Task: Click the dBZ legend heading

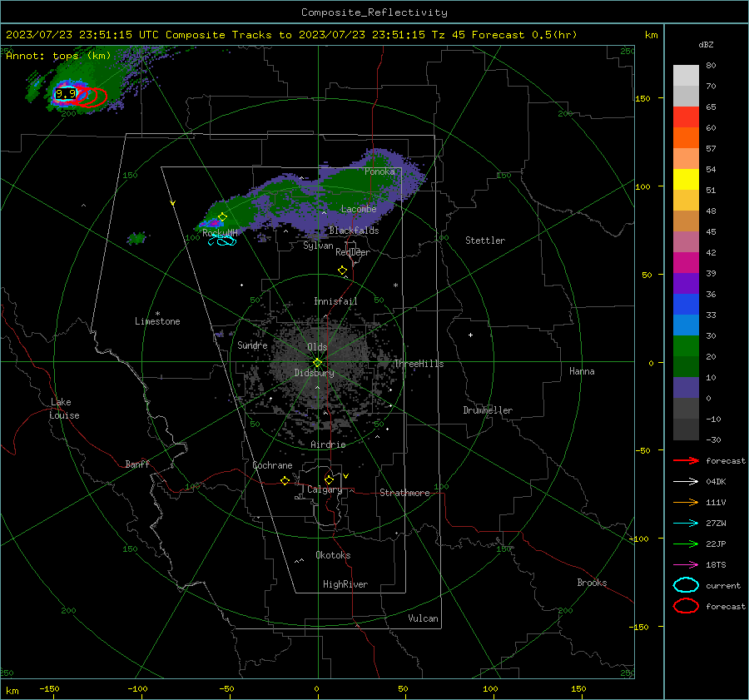Action: pos(706,44)
